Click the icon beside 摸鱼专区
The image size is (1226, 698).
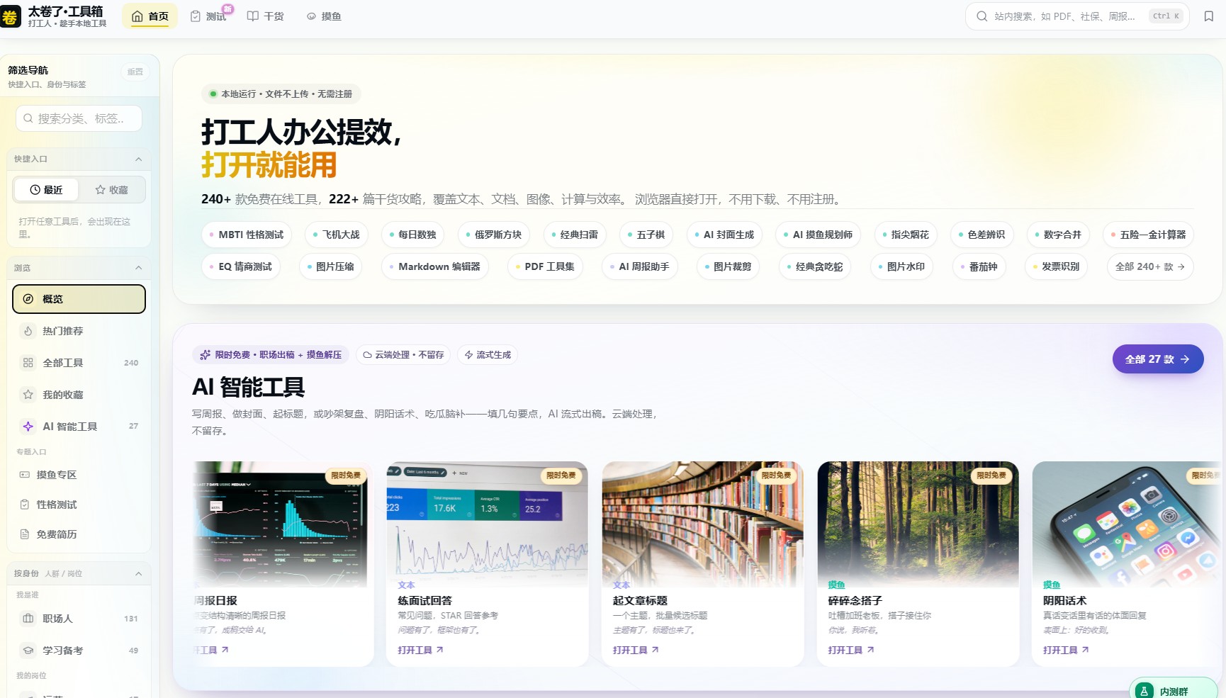25,475
